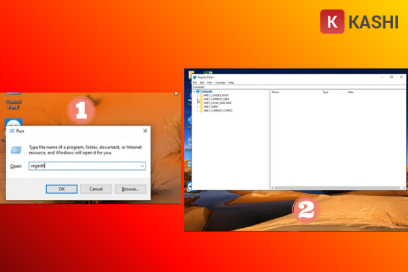This screenshot has height=272, width=408.
Task: Close the Registry Editor window
Action: click(401, 78)
